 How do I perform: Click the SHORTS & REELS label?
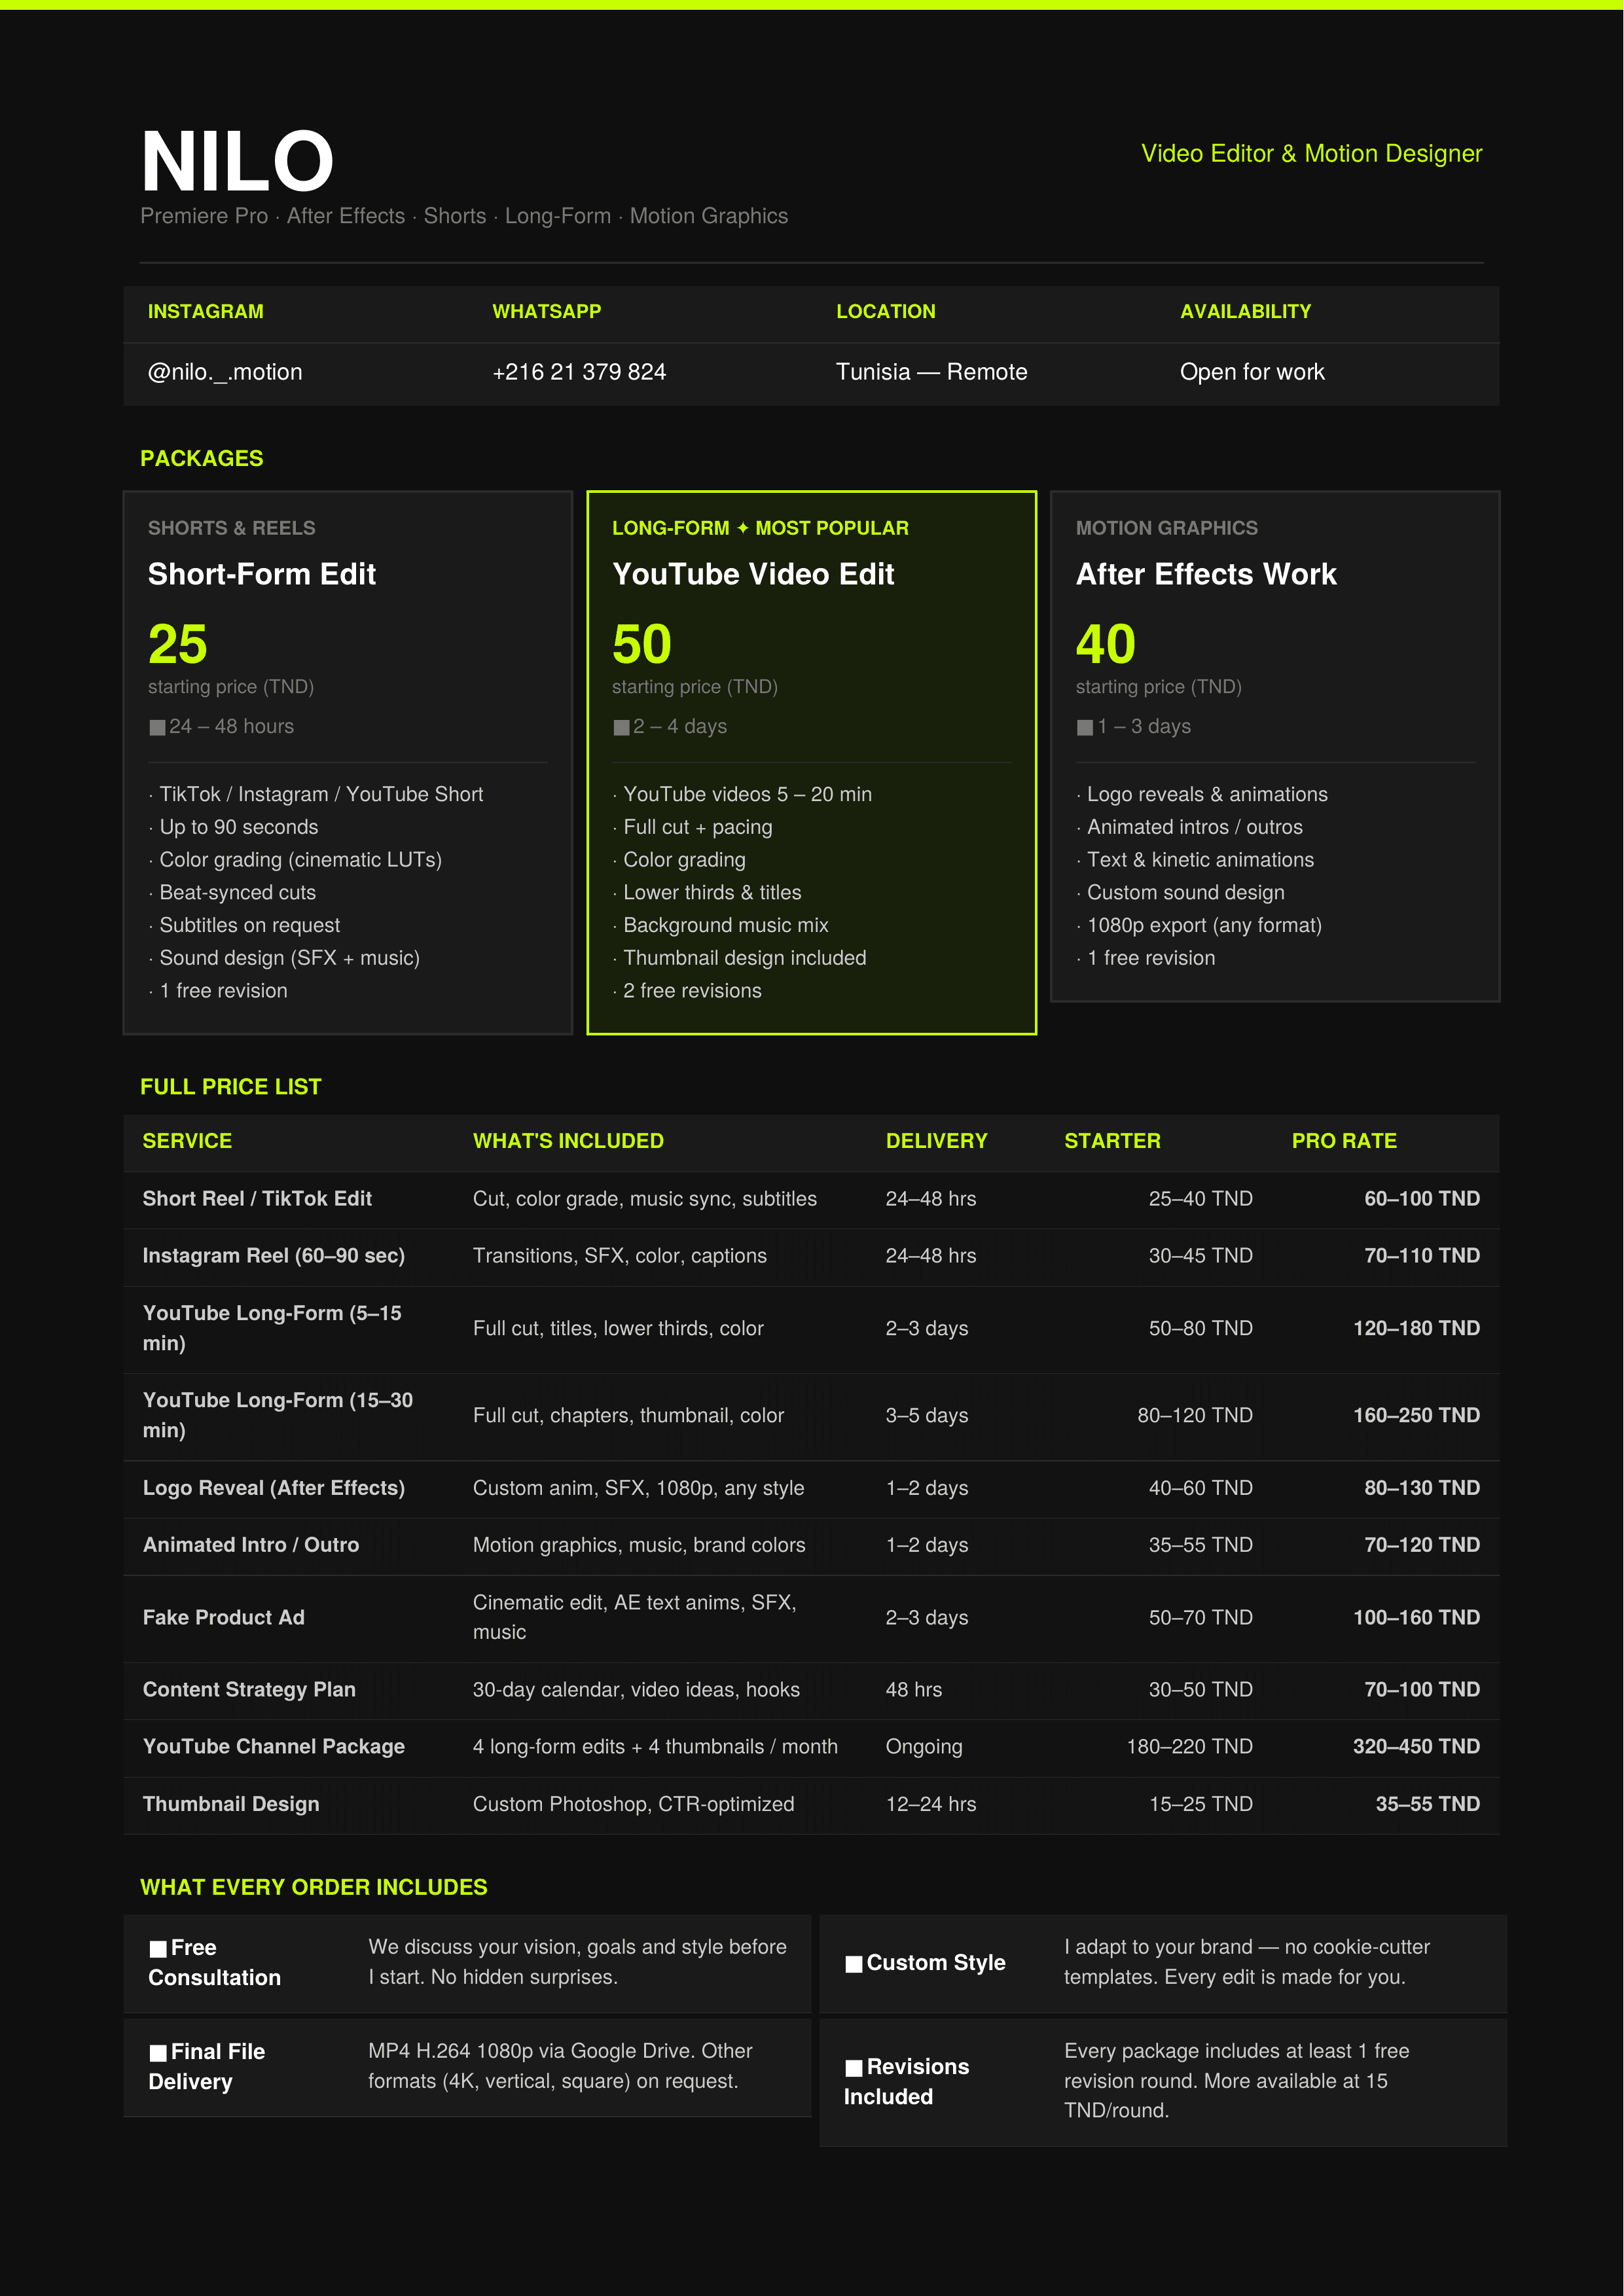pos(231,528)
